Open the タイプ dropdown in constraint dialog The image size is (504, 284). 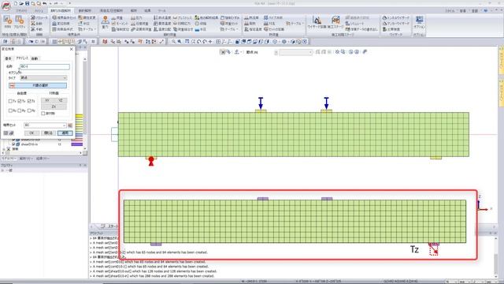(43, 77)
